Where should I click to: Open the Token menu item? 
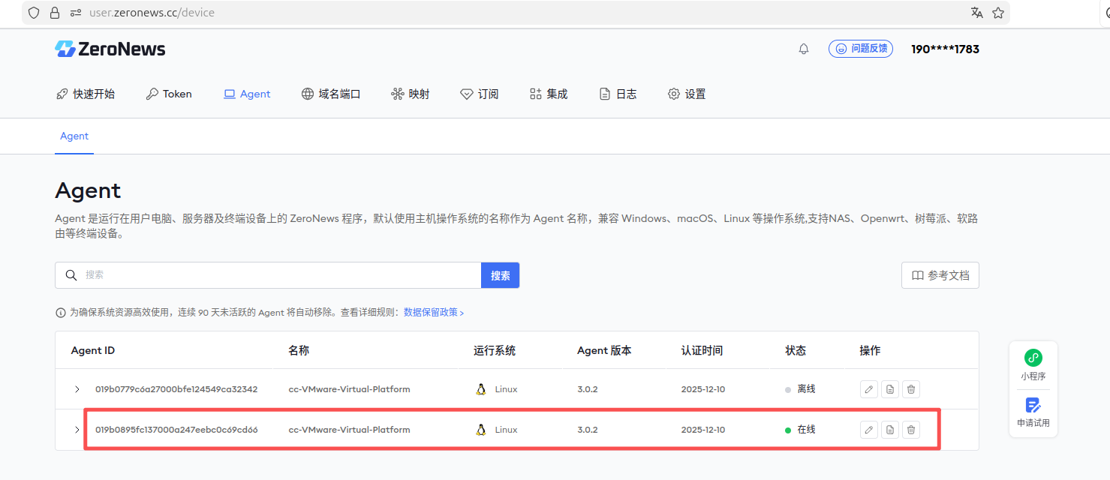[x=169, y=94]
